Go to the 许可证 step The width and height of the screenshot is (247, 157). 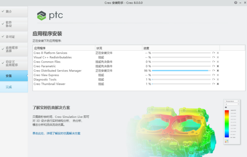click(14, 37)
